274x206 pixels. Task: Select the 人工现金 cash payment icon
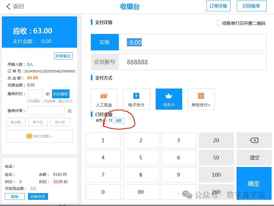coord(104,96)
